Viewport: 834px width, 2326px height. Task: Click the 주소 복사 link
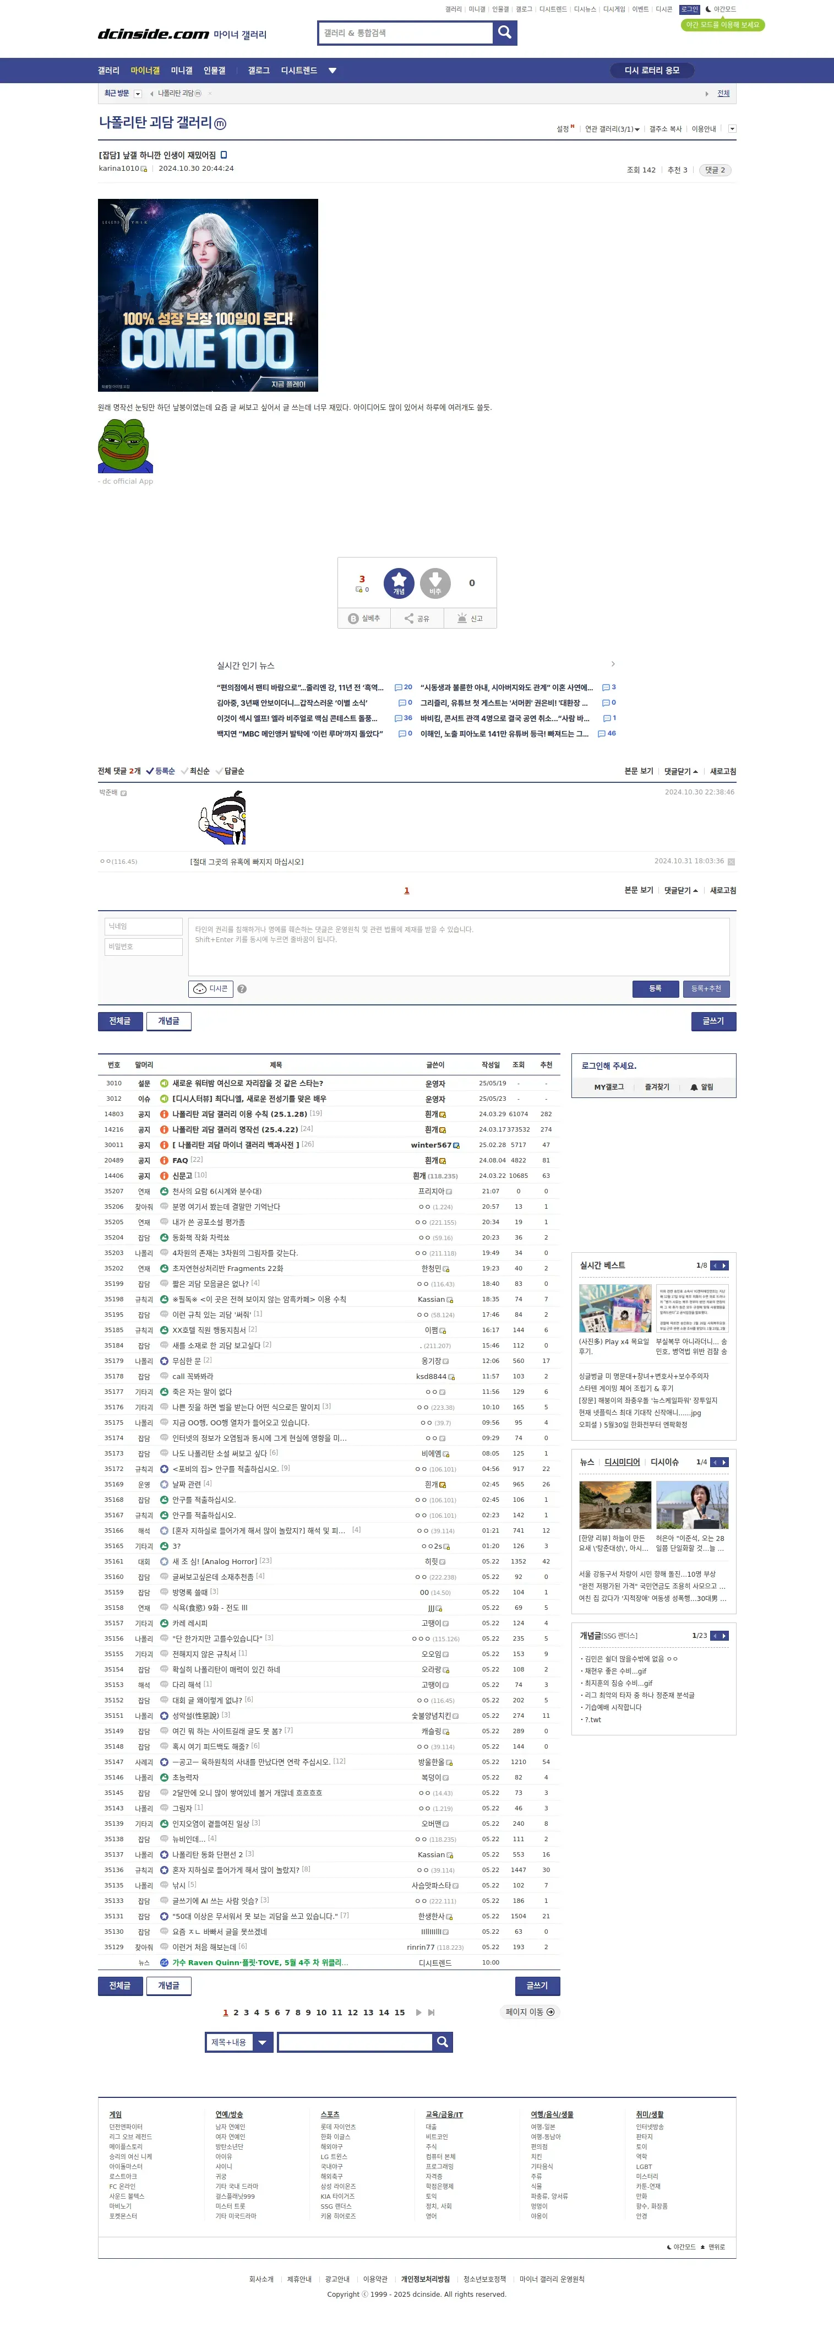coord(665,129)
